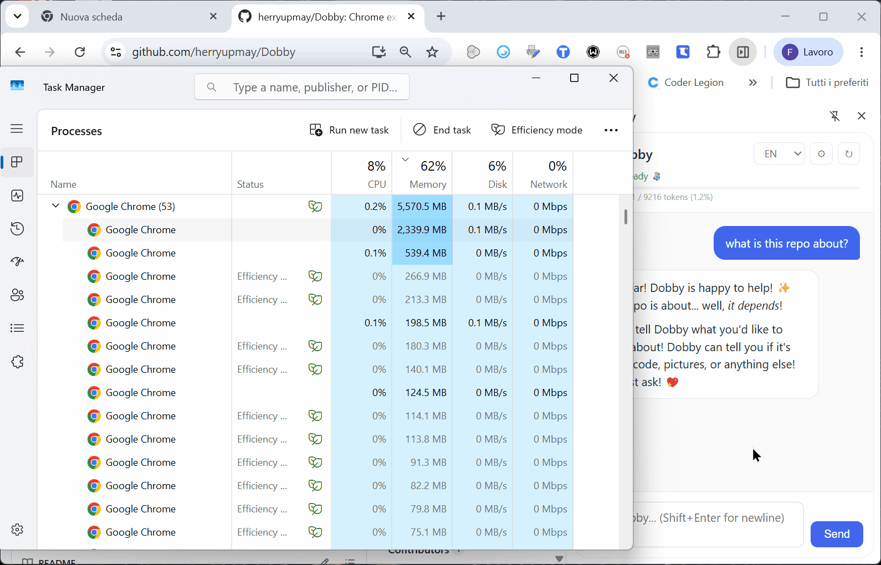Open Chrome tab search dropdown
881x565 pixels.
pos(17,17)
